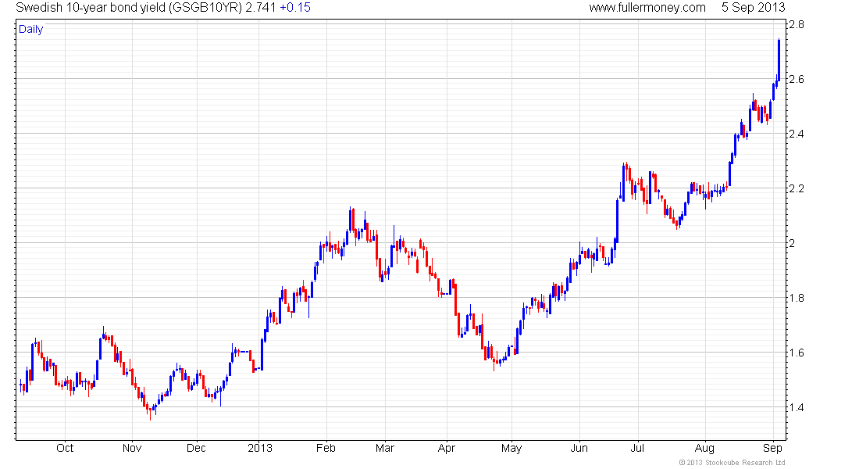The image size is (859, 469).
Task: Click the 2.8 level on yield axis
Action: click(x=797, y=25)
